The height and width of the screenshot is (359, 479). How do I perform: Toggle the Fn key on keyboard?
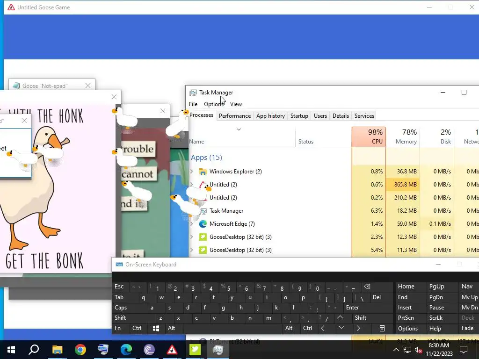[117, 328]
